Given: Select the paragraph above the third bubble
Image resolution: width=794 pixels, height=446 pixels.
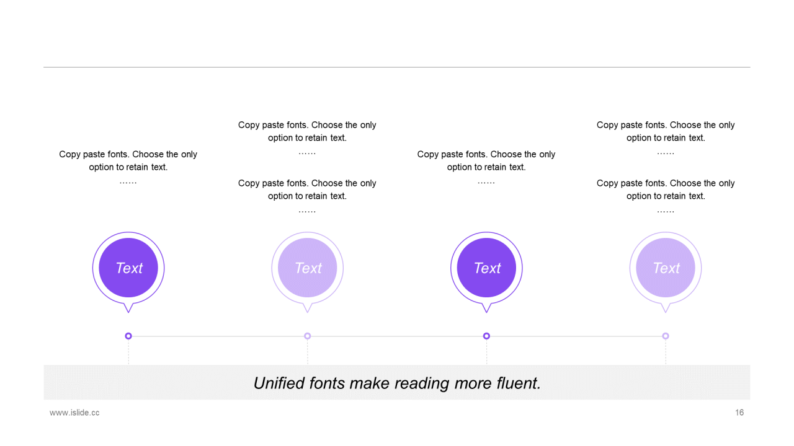Looking at the screenshot, I should coord(486,160).
